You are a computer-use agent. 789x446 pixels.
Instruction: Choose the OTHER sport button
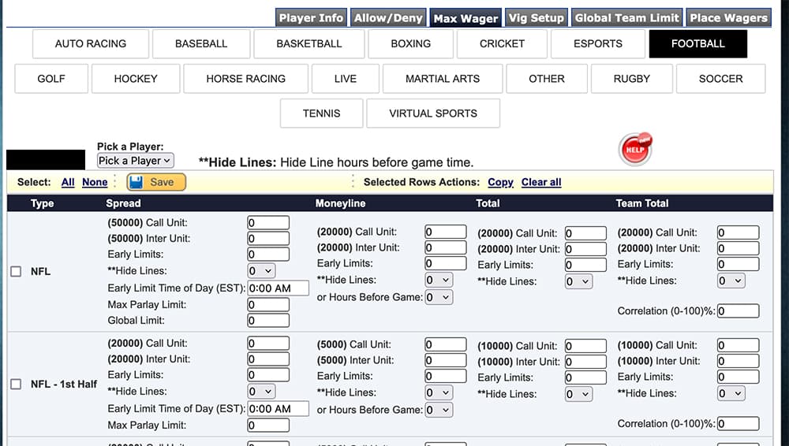tap(547, 79)
